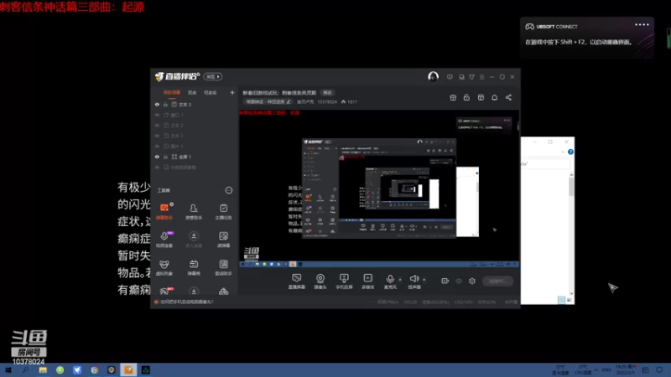
Task: Add a 手机投屏 phone cast source
Action: 344,281
